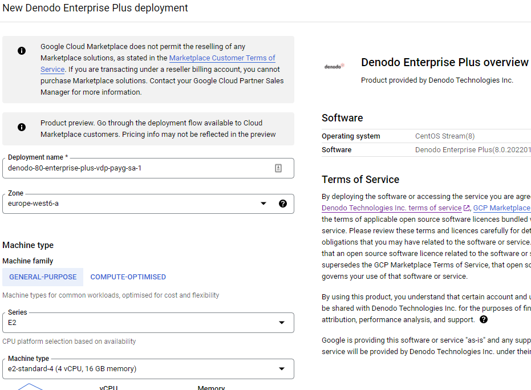
Task: Open the GCP Marketplace link
Action: 502,208
